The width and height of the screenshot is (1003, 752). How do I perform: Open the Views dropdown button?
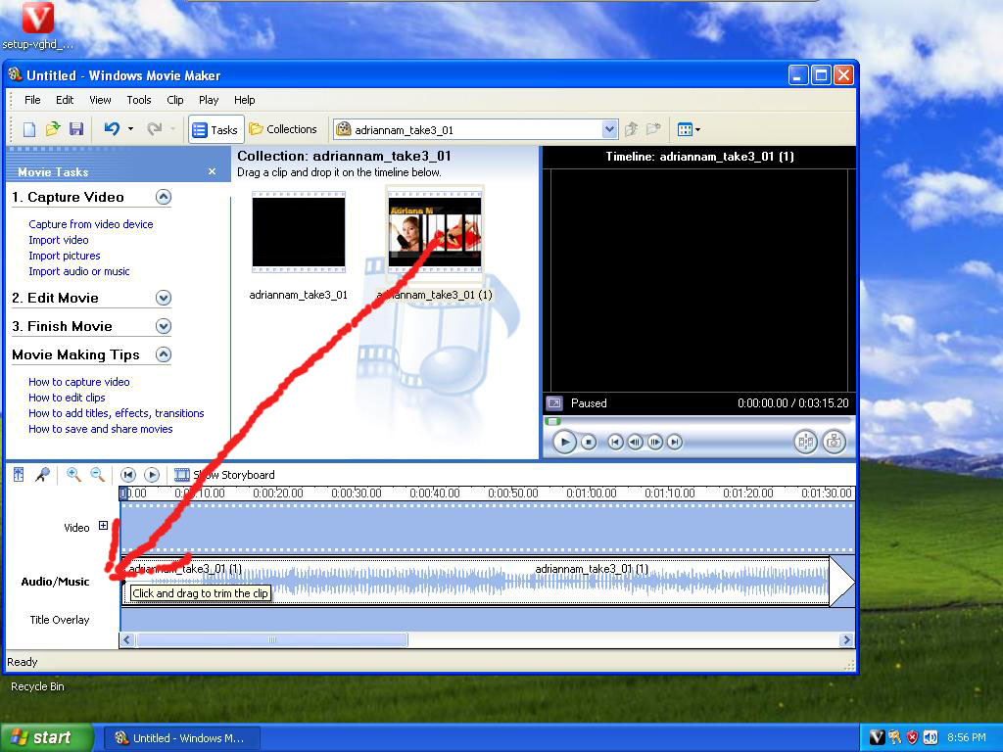(689, 130)
